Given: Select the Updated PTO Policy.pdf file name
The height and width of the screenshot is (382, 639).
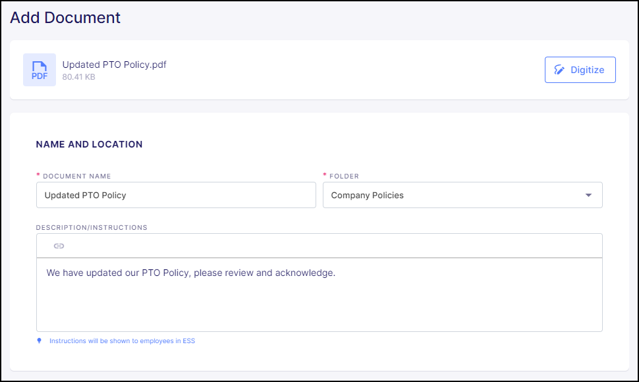Looking at the screenshot, I should coord(113,65).
